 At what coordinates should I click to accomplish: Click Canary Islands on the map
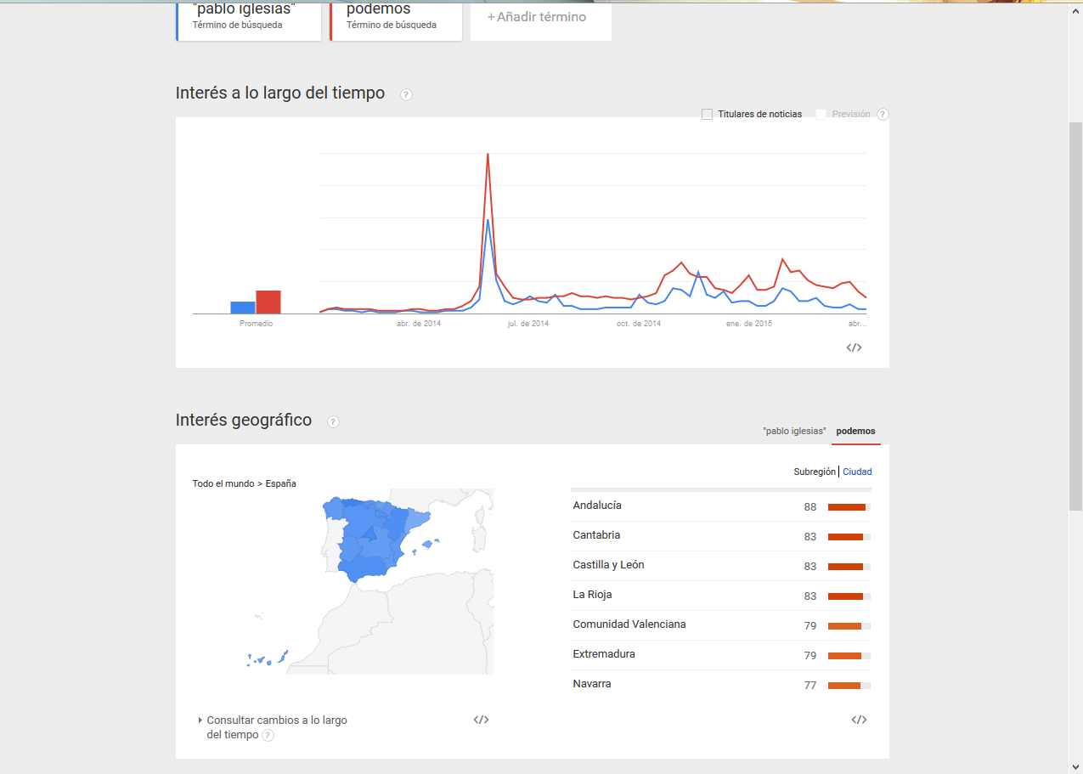(268, 658)
